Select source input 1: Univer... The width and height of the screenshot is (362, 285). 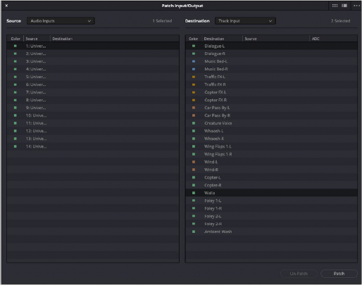[93, 46]
